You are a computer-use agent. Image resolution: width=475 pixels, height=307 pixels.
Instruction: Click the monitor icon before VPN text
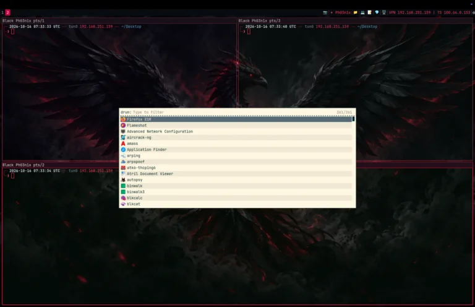coord(384,12)
